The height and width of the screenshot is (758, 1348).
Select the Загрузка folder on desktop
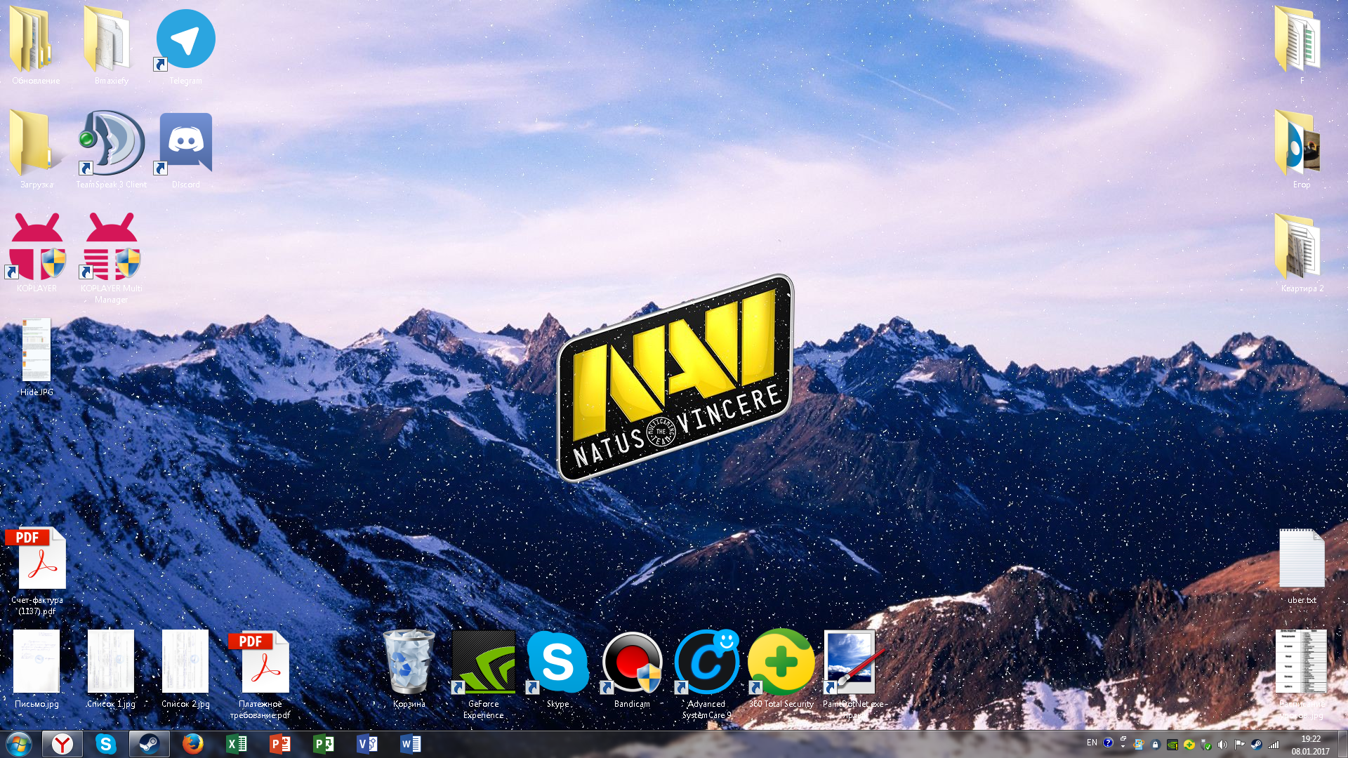[x=37, y=150]
